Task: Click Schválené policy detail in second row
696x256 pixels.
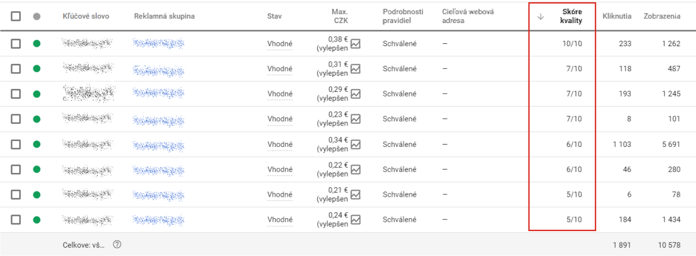Action: [x=400, y=69]
